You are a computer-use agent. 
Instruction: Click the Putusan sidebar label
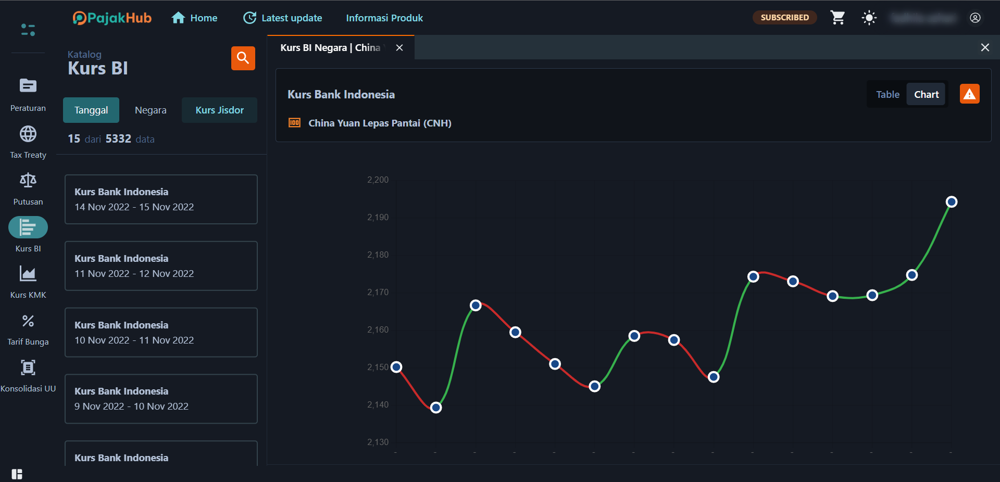point(28,202)
